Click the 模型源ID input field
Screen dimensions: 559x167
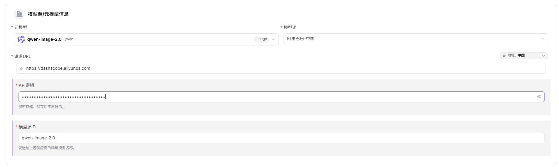click(281, 138)
